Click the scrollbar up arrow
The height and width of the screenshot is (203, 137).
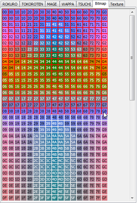click(x=132, y=12)
